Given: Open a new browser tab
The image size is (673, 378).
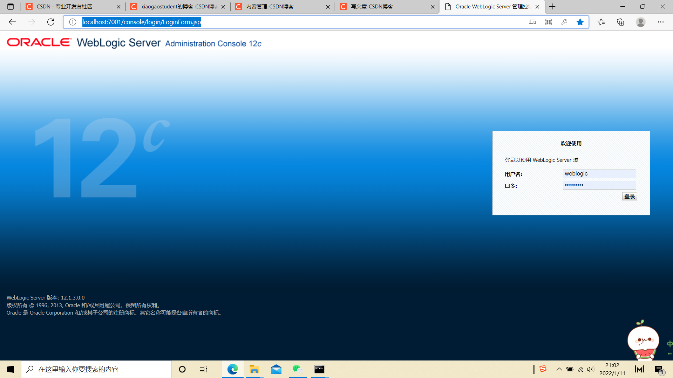Looking at the screenshot, I should tap(552, 6).
